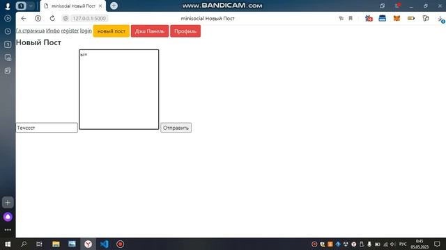Open the page translate icon
Image resolution: width=446 pixels, height=250 pixels.
(341, 19)
